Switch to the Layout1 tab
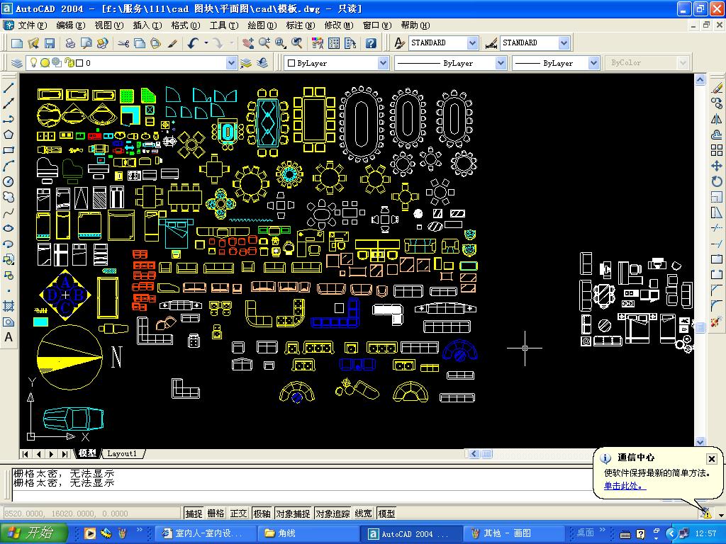 coord(122,454)
